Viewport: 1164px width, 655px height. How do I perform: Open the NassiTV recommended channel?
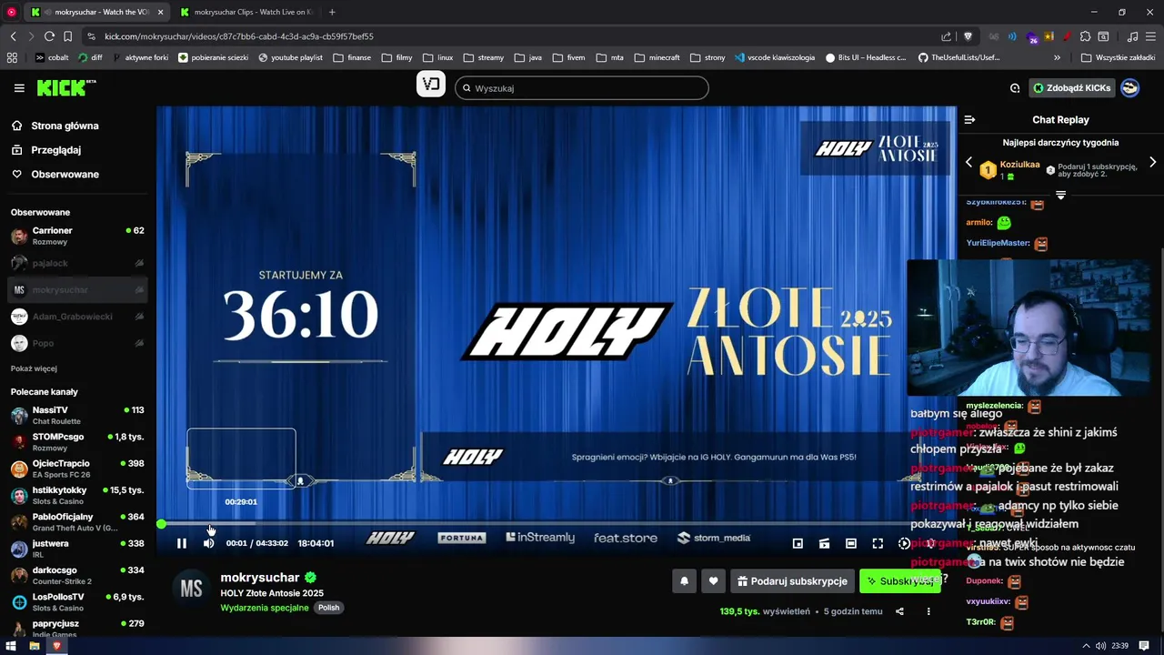pyautogui.click(x=77, y=415)
